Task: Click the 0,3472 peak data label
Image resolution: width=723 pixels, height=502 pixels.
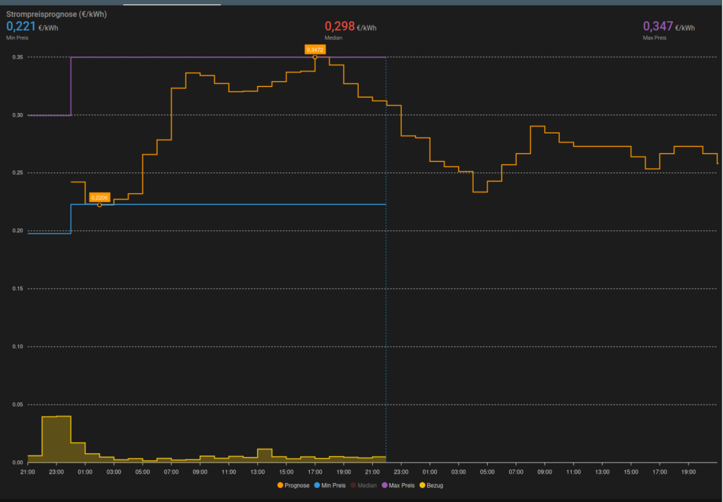Action: [315, 50]
